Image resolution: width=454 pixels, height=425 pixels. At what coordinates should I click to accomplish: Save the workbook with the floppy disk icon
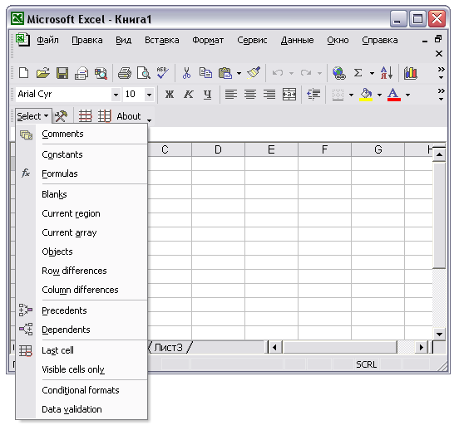click(62, 73)
